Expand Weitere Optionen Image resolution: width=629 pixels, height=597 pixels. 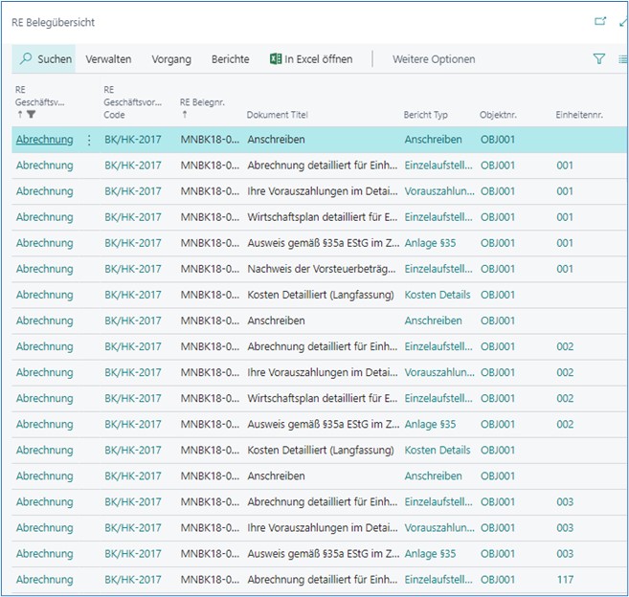(433, 59)
